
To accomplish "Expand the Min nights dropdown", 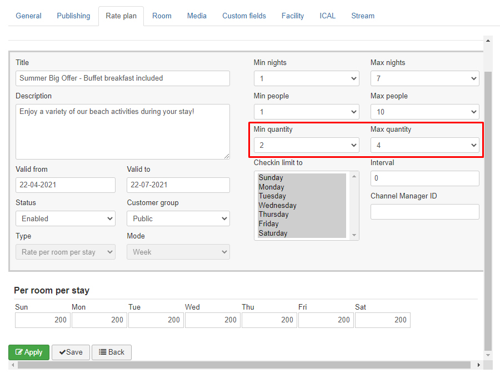I will pyautogui.click(x=306, y=78).
